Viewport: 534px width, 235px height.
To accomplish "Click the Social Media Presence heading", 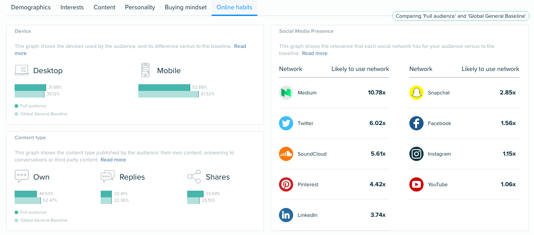I will click(306, 31).
